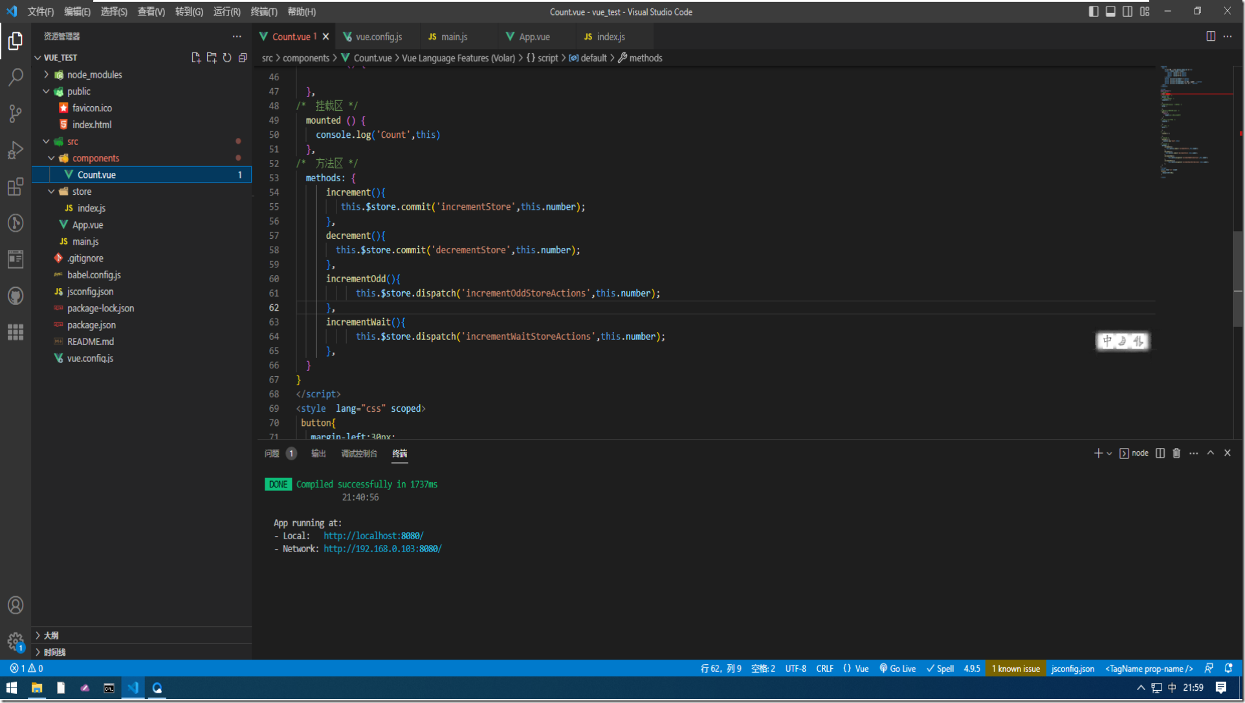
Task: Click errors and warnings count in status bar
Action: coord(27,669)
